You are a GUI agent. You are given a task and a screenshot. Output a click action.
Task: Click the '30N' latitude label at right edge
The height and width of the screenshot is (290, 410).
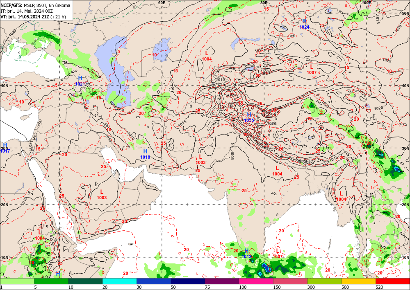pyautogui.click(x=405, y=148)
